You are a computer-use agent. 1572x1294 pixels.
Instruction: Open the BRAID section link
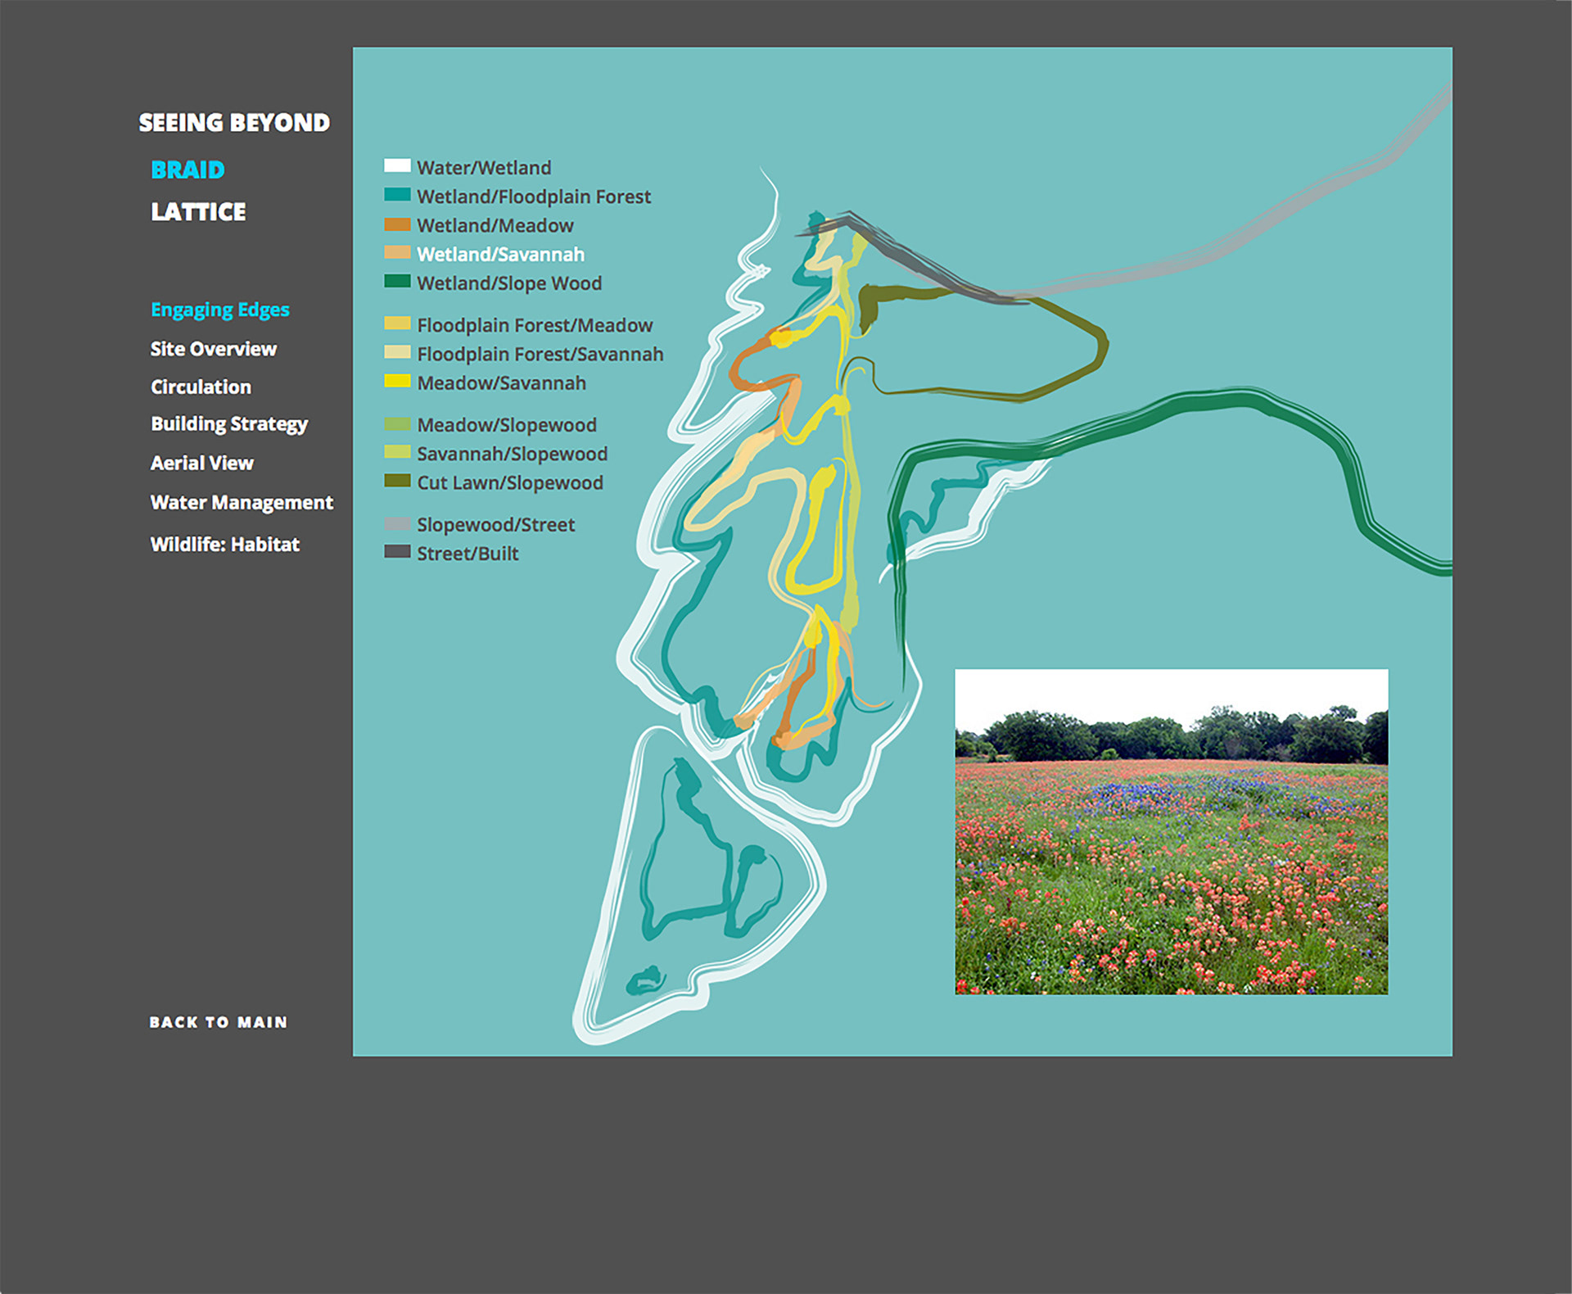[187, 170]
